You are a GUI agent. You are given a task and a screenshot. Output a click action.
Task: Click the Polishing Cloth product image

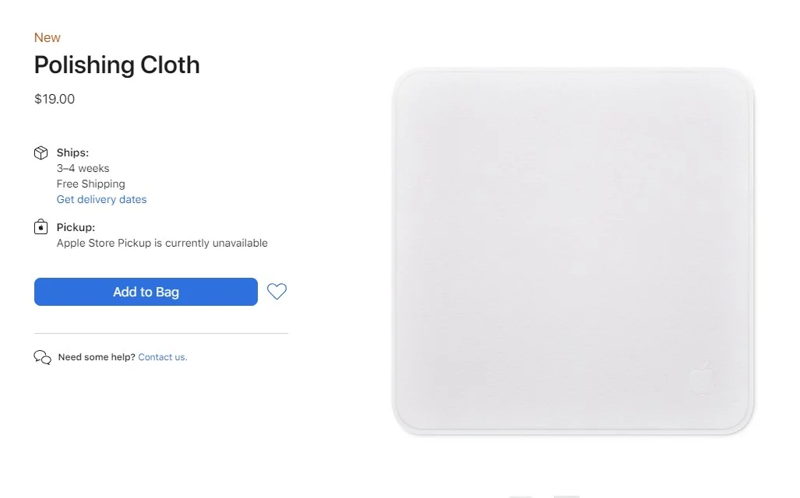coord(573,251)
